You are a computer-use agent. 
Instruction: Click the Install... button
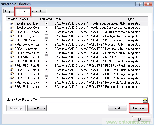pos(117,108)
